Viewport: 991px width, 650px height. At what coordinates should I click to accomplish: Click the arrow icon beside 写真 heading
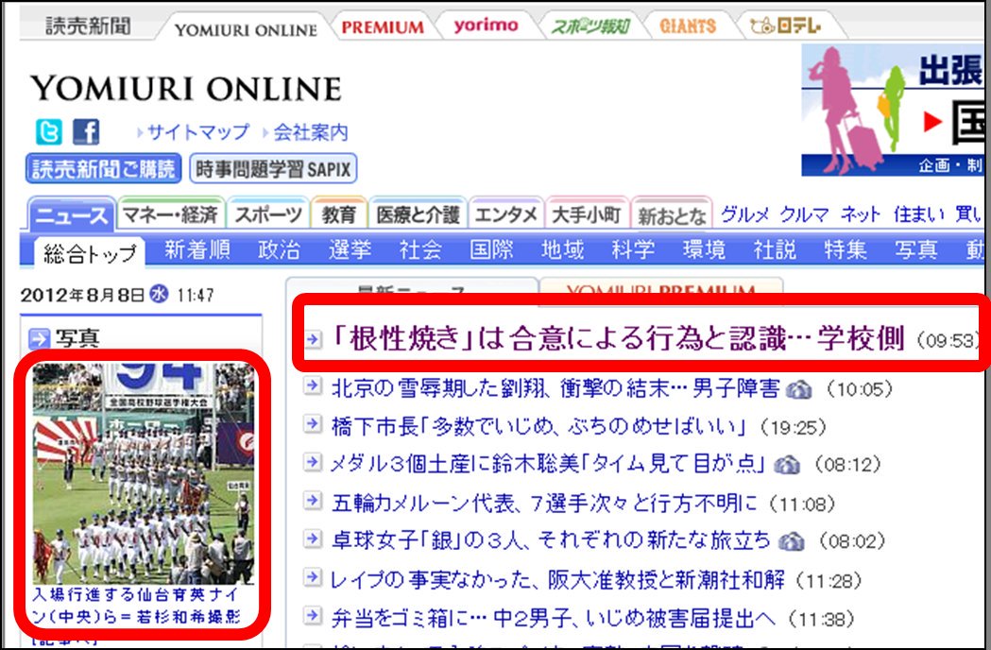tap(39, 338)
